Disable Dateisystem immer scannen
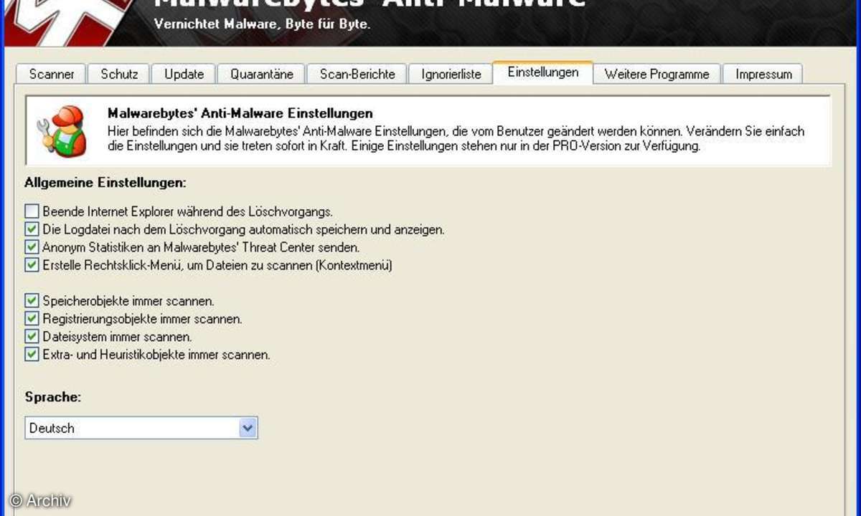Screen dimensions: 861x516 click(x=32, y=336)
